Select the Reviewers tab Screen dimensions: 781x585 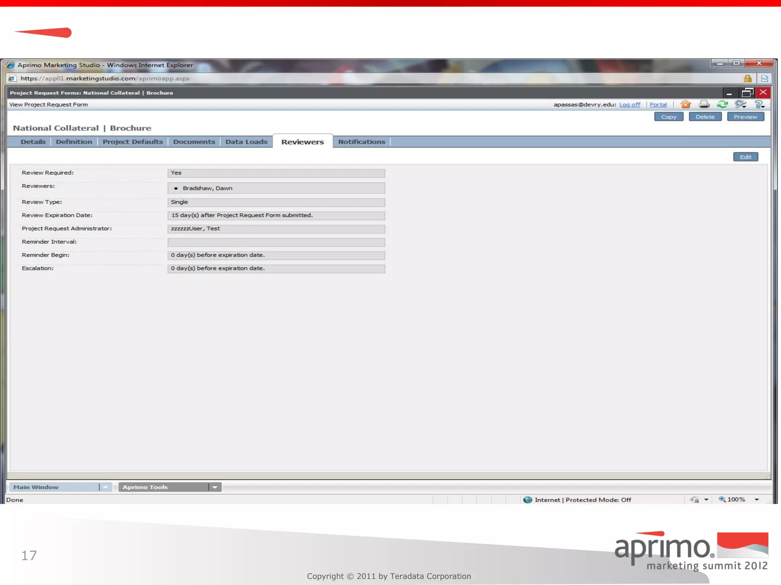pos(303,142)
